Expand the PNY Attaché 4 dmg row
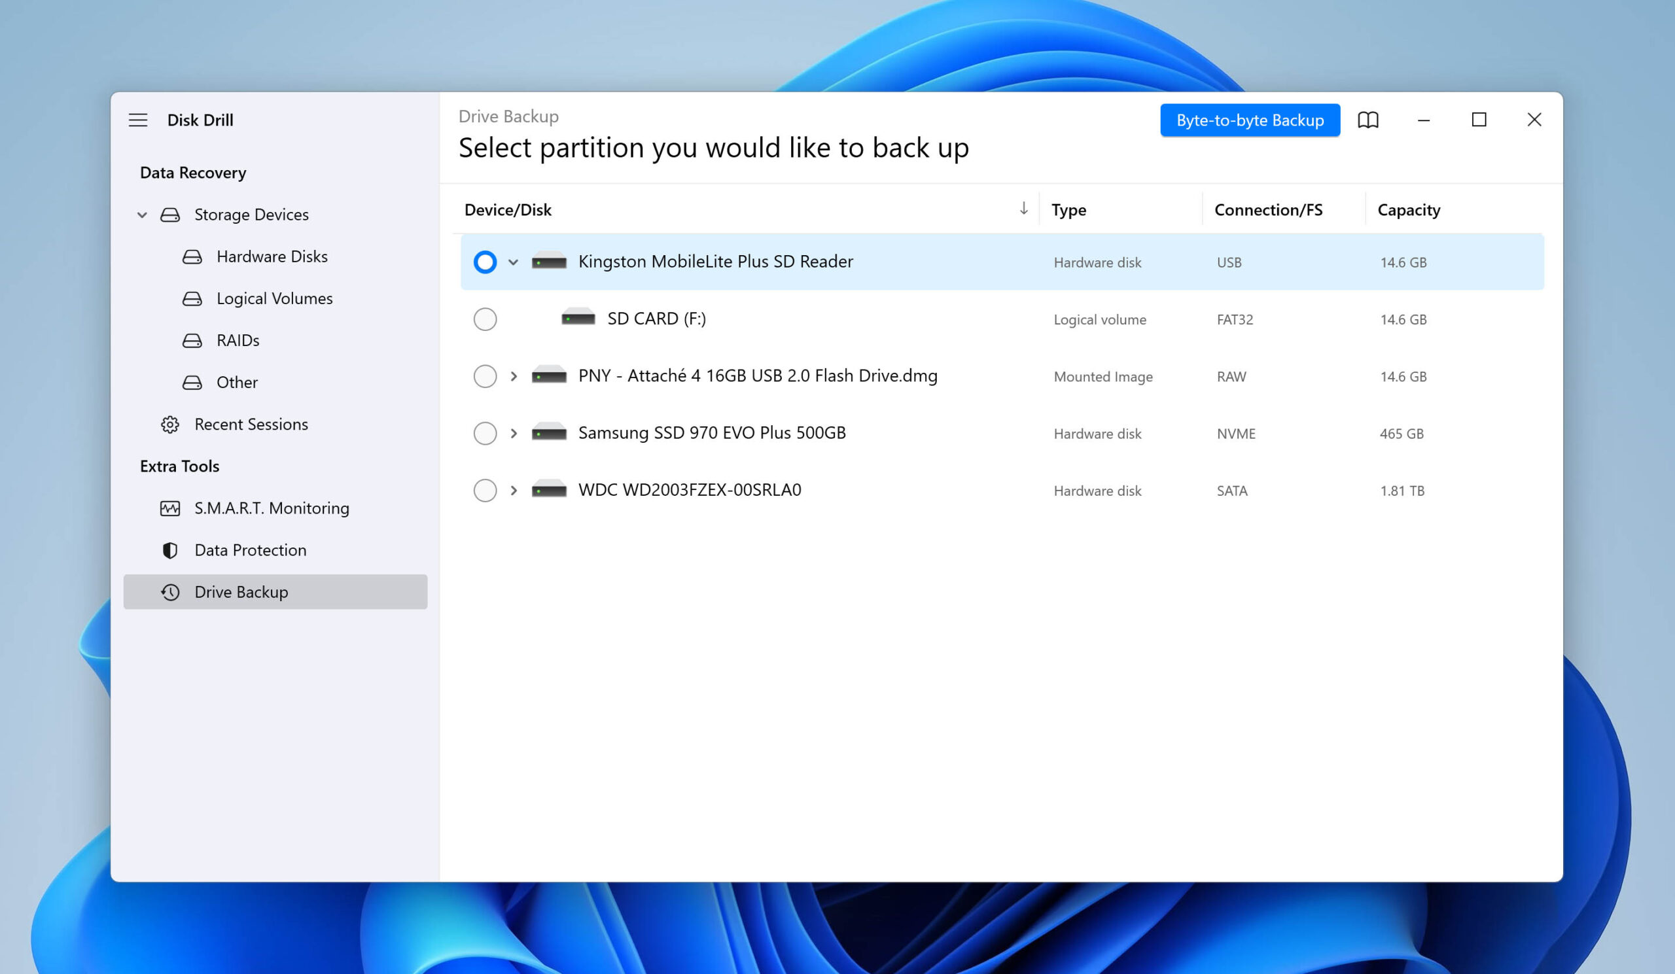 pos(513,376)
